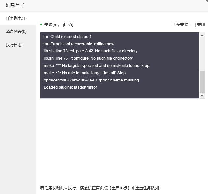The height and width of the screenshot is (194, 208).
Task: Select the 安装[mysql-5.5] task title
Action: point(59,25)
